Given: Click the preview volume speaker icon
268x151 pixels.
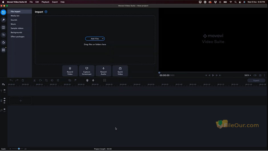Looking at the screenshot, I should tap(255, 75).
